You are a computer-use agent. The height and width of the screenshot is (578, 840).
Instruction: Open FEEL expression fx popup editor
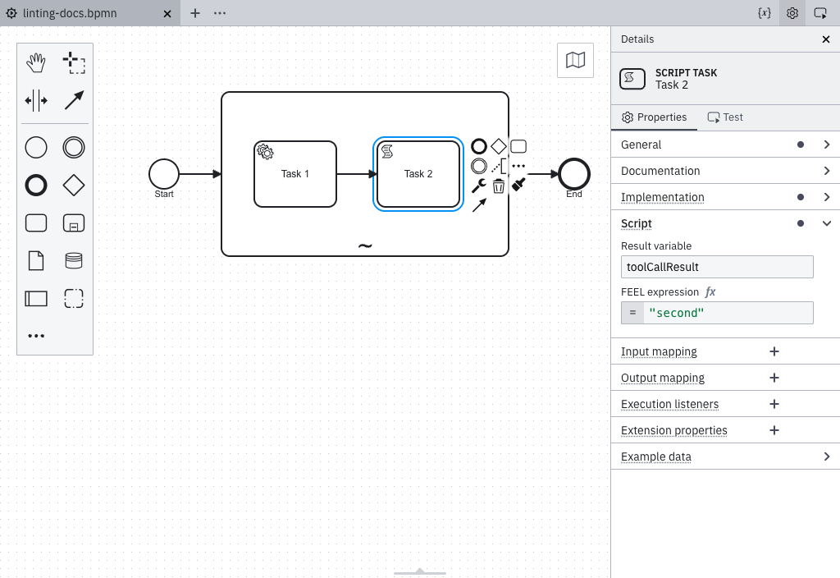coord(710,292)
